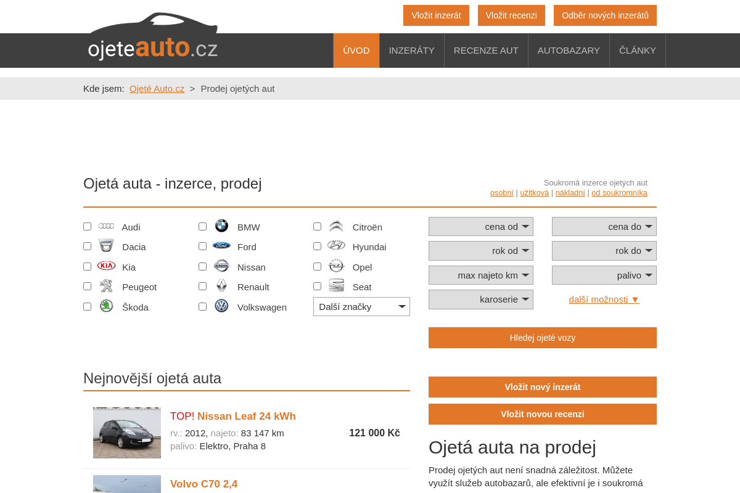Open the 'karoserie' body type dropdown

(481, 299)
